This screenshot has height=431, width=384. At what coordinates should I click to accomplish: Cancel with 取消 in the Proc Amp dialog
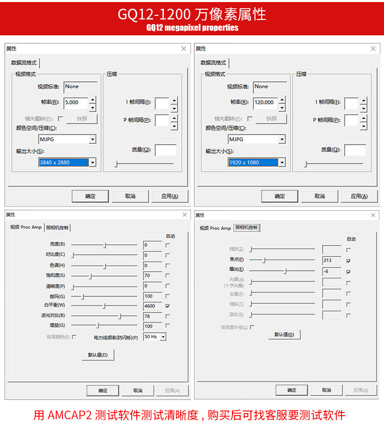pyautogui.click(x=138, y=391)
